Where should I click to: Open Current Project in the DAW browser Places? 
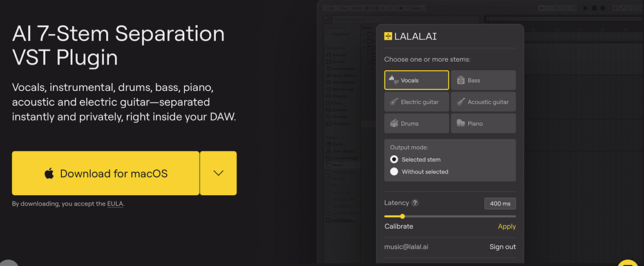coord(342,158)
